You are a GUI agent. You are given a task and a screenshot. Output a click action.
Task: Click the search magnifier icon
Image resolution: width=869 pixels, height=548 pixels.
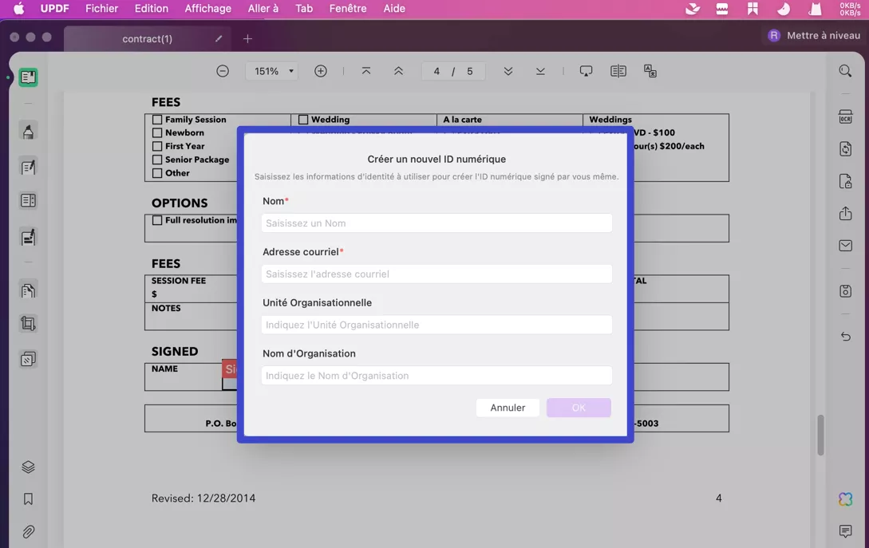pos(845,70)
